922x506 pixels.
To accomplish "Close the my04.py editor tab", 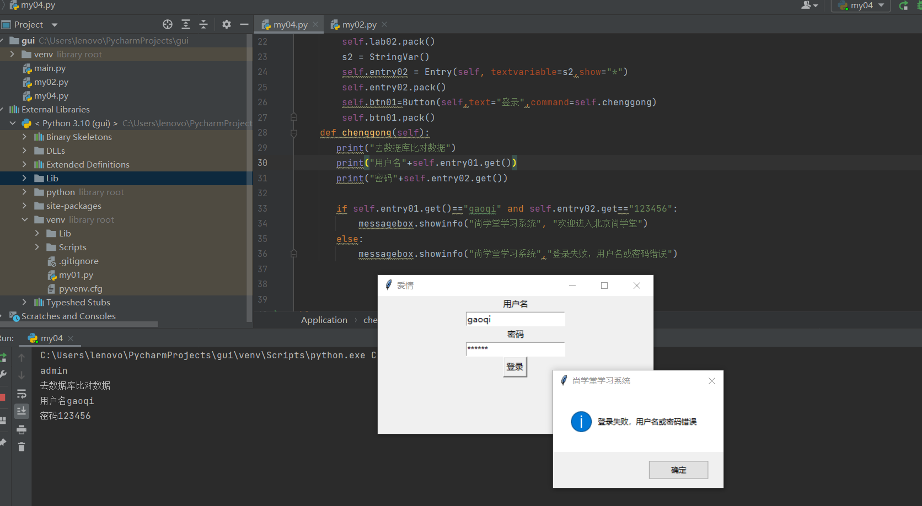I will (315, 24).
